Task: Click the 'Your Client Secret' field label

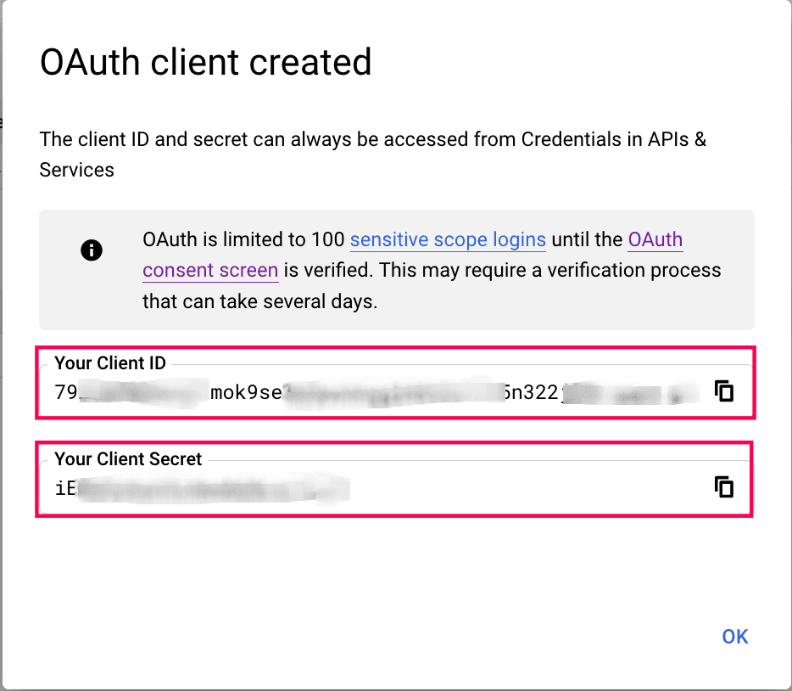Action: 128,459
